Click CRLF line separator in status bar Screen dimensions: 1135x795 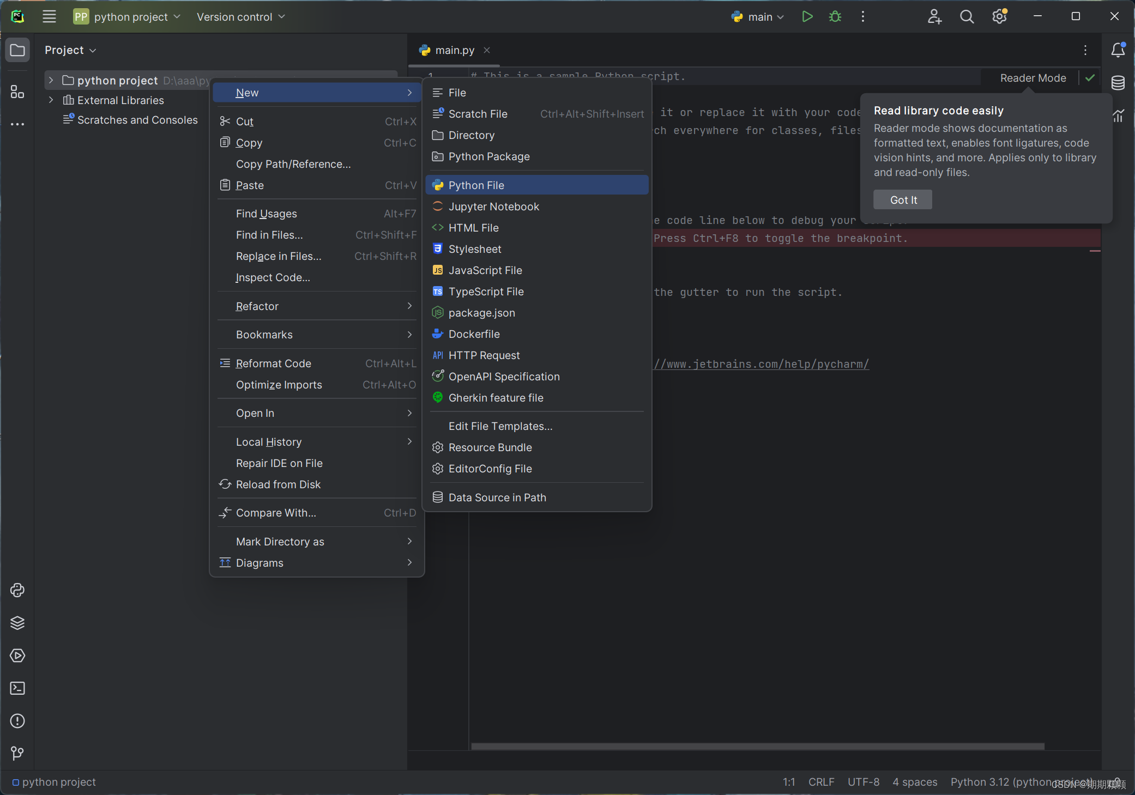821,782
